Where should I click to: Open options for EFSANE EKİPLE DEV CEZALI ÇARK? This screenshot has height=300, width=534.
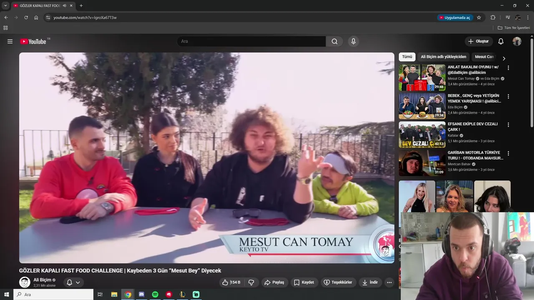click(x=508, y=125)
